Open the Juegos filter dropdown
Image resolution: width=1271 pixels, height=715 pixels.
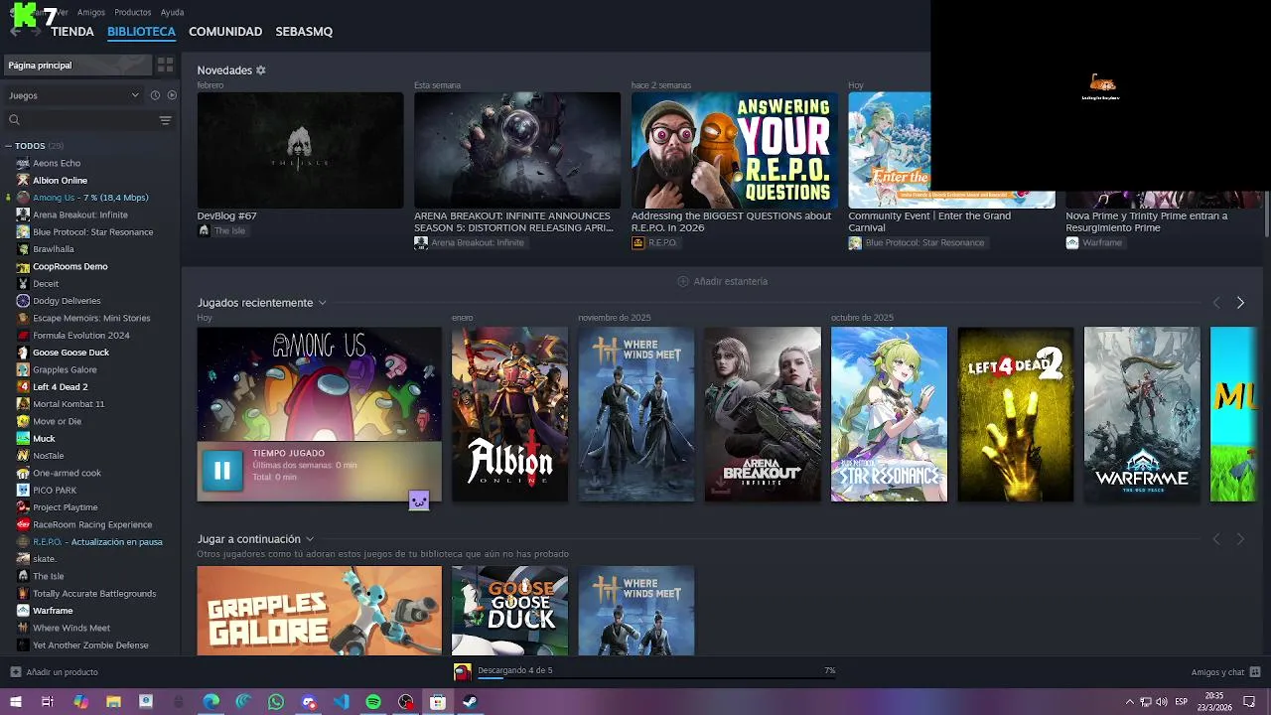(73, 95)
